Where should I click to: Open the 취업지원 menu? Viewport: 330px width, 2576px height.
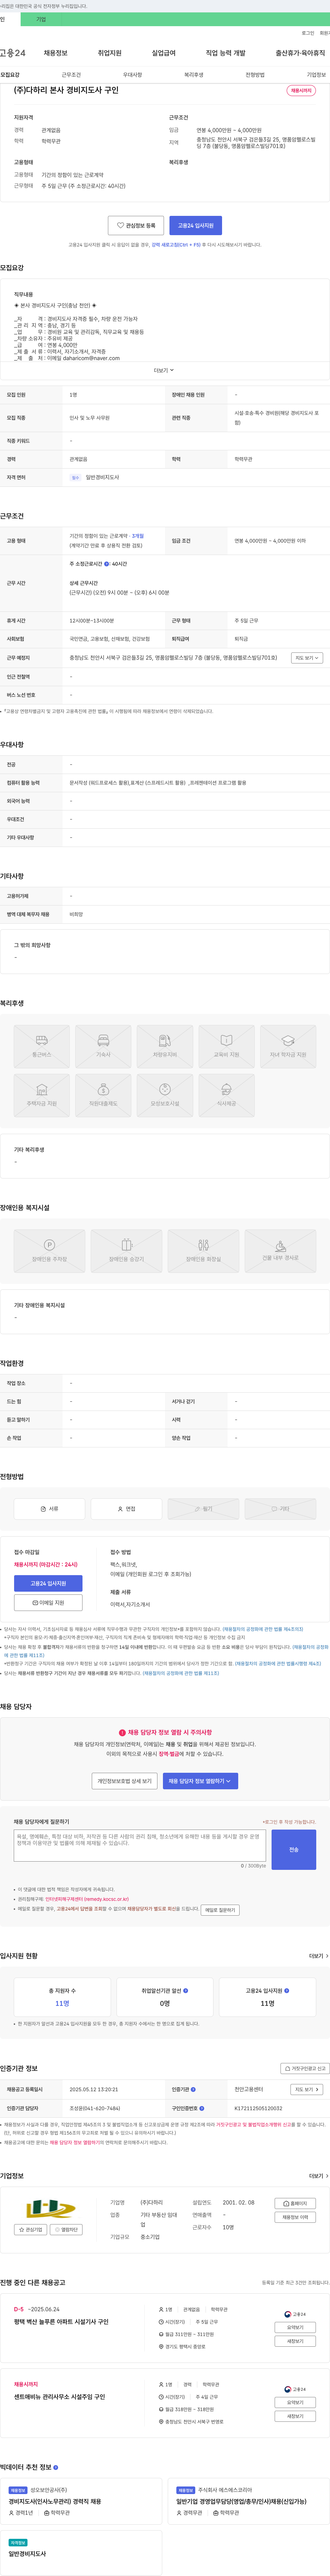[x=110, y=53]
